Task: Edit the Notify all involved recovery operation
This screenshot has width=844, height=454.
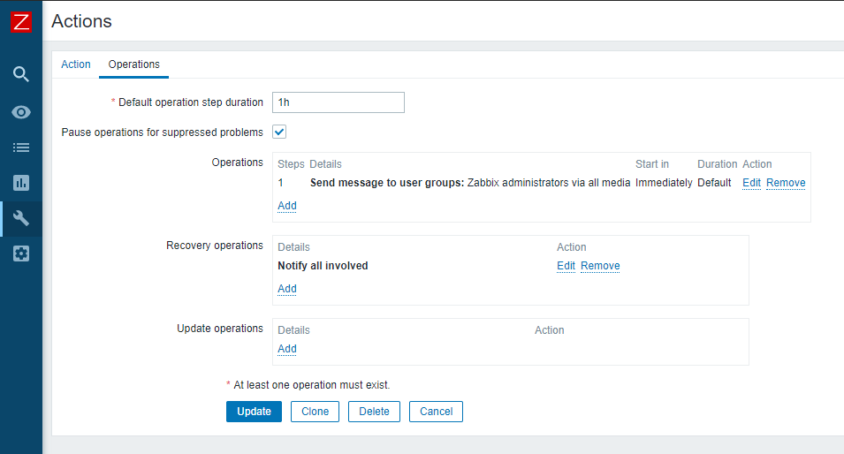Action: pos(566,266)
